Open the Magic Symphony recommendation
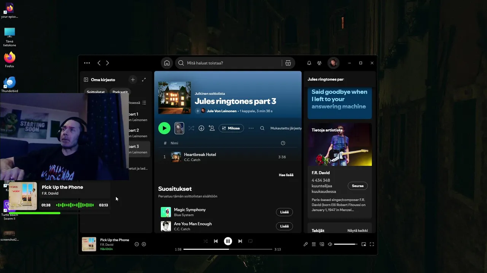This screenshot has width=487, height=273. [x=190, y=210]
